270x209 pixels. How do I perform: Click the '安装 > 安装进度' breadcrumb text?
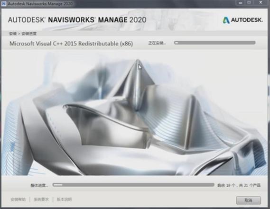click(x=23, y=34)
